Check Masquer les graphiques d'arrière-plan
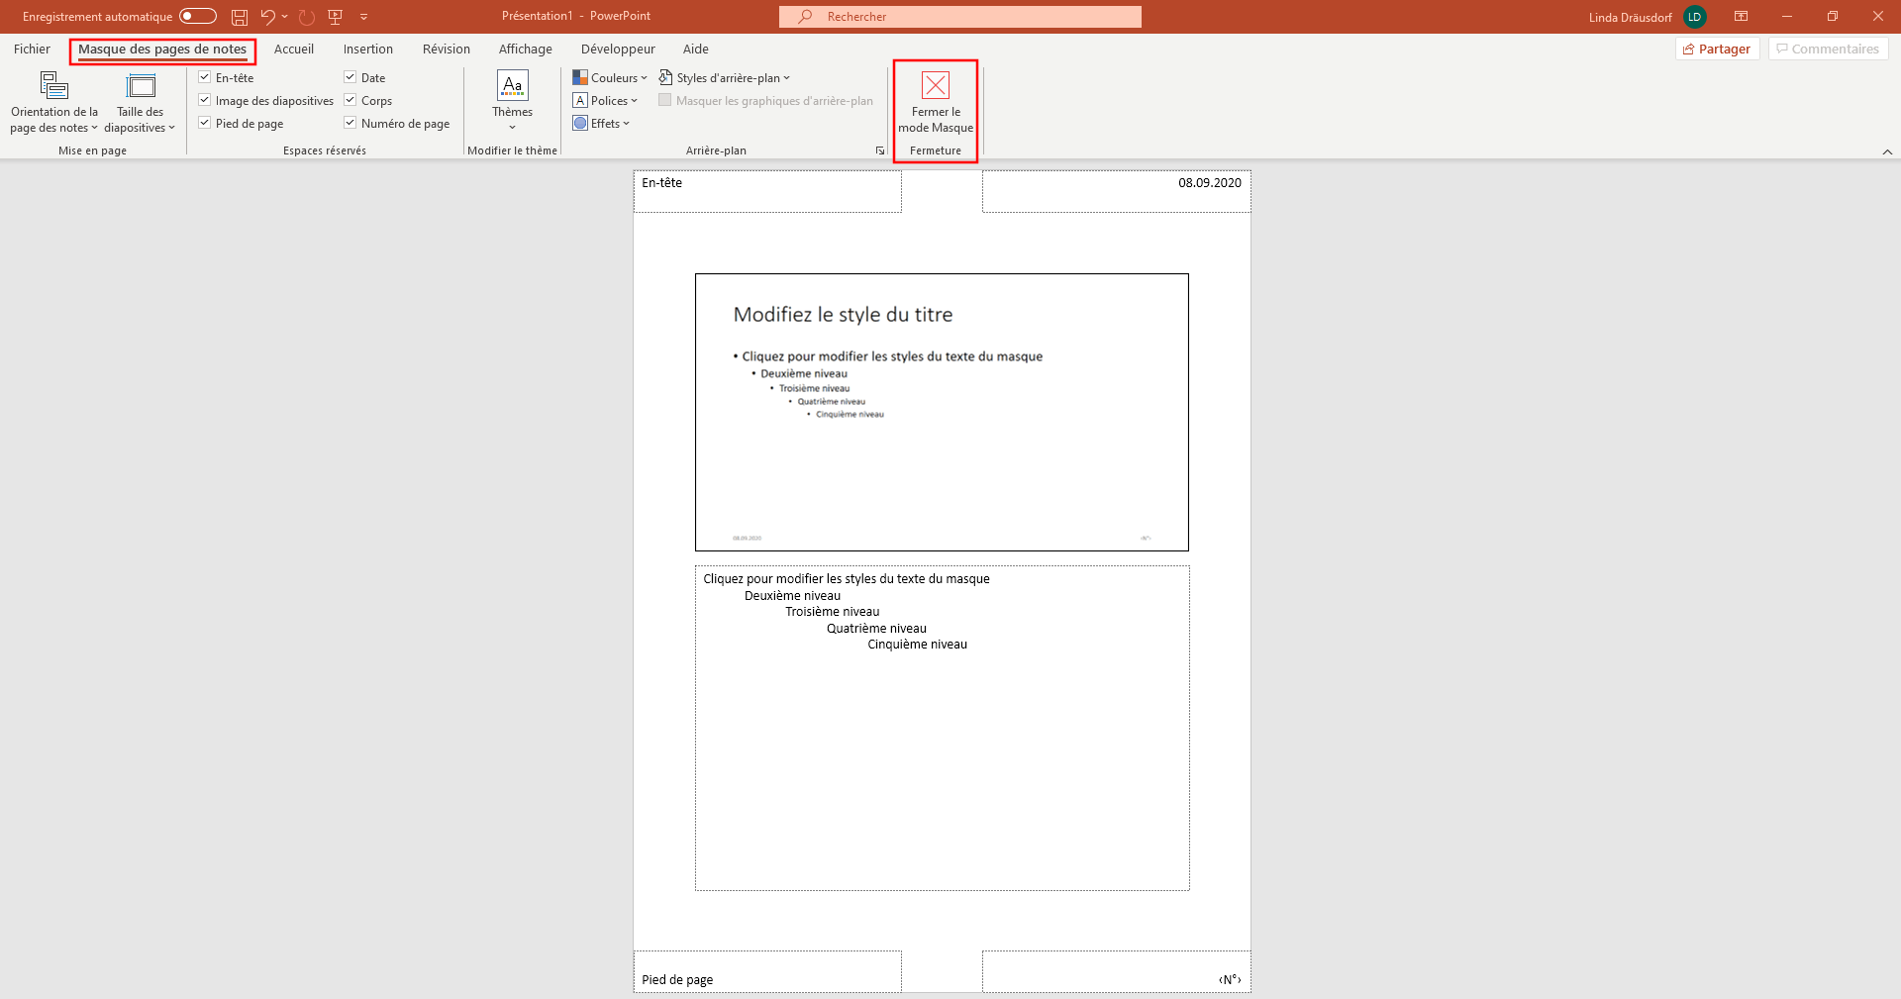Screen dimensions: 1901x999 (x=665, y=100)
